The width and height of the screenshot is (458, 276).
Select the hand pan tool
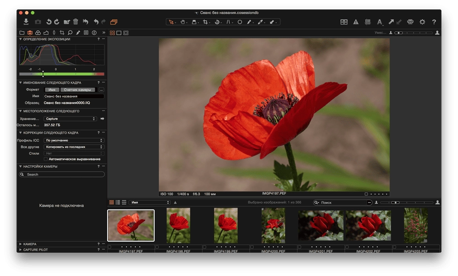tap(183, 22)
